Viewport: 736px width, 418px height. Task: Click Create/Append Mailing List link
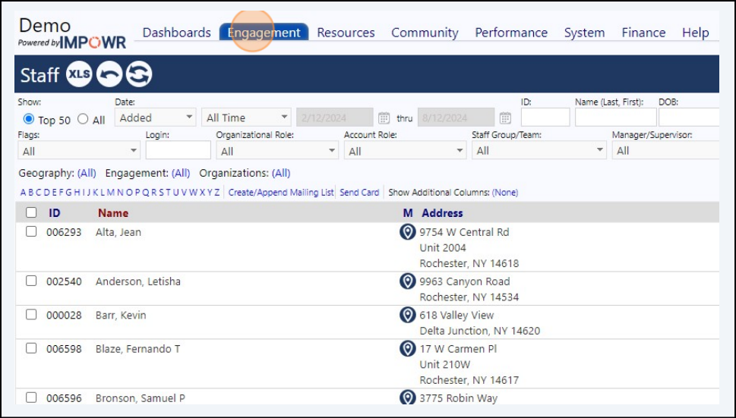[281, 193]
